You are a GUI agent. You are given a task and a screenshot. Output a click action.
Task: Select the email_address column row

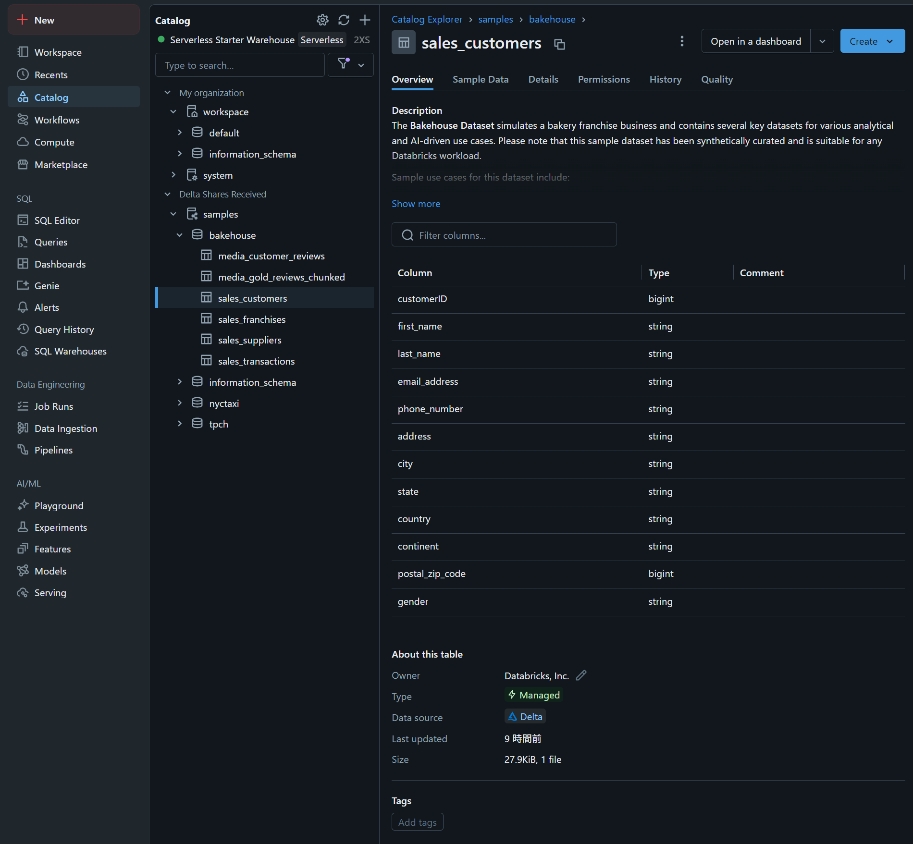tap(648, 381)
